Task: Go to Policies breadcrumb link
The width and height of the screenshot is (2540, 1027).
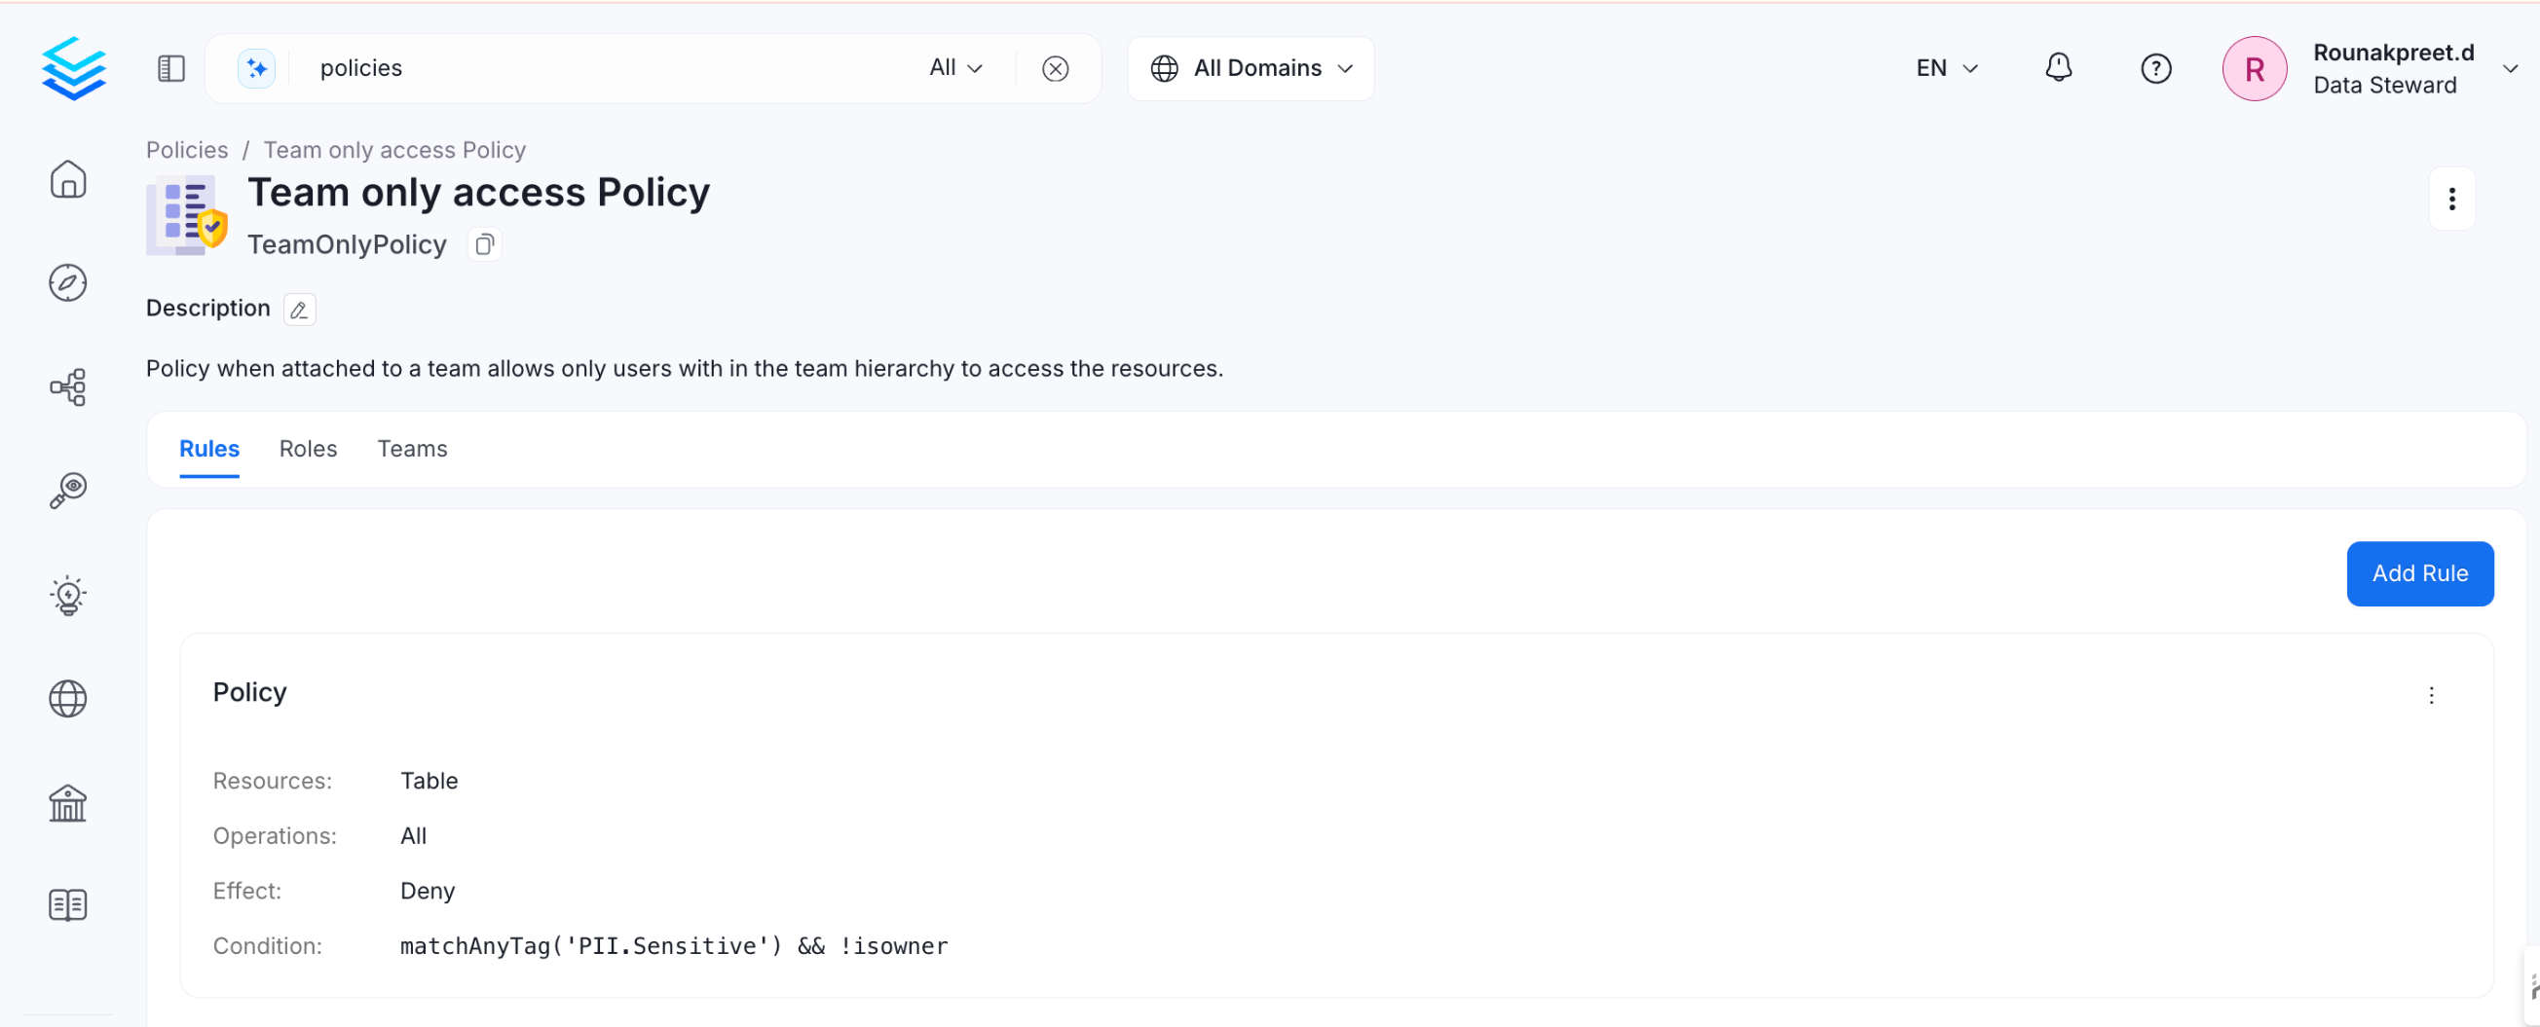Action: 187,150
